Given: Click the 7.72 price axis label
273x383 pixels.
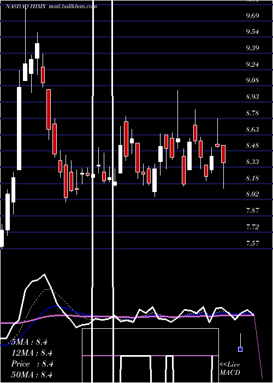Looking at the screenshot, I should pos(252,227).
